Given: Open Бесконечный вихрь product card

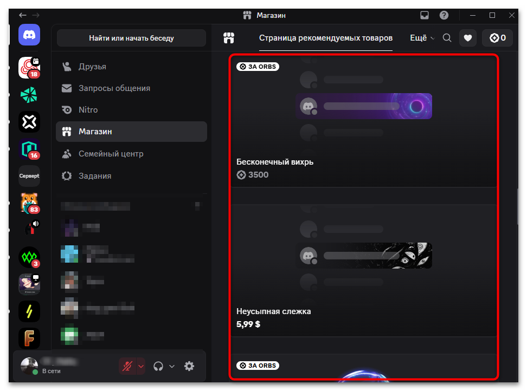Looking at the screenshot, I should point(364,121).
